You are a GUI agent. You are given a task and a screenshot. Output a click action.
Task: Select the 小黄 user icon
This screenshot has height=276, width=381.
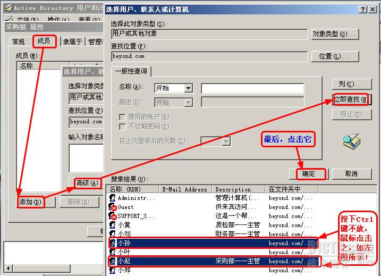[x=113, y=225]
